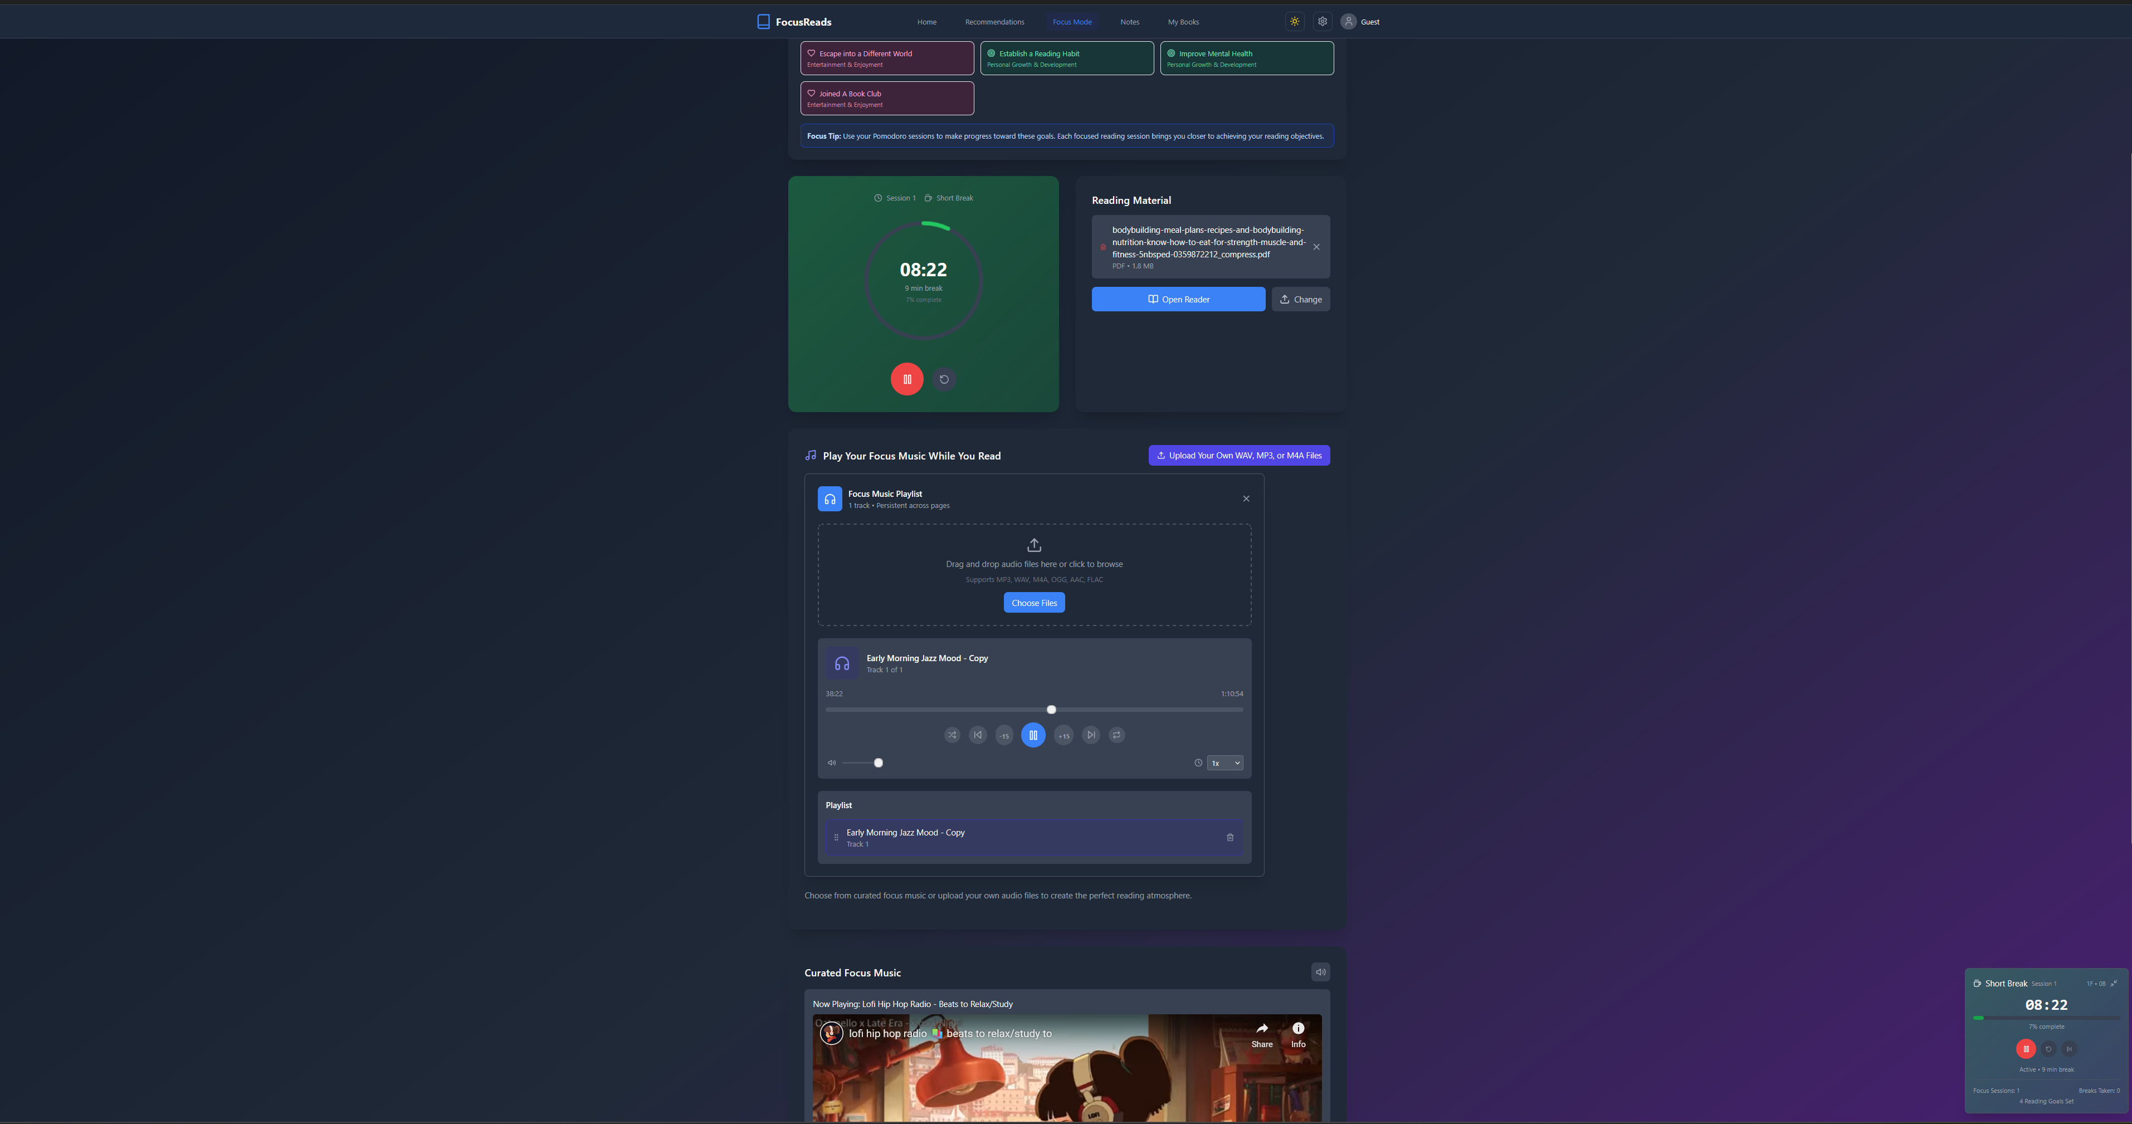Reset the main Pomodoro timer
The image size is (2132, 1124).
pyautogui.click(x=944, y=379)
